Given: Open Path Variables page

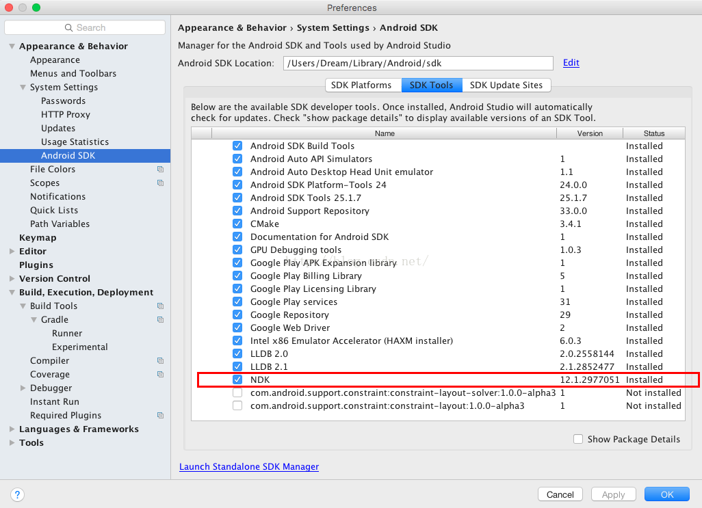Looking at the screenshot, I should 60,224.
